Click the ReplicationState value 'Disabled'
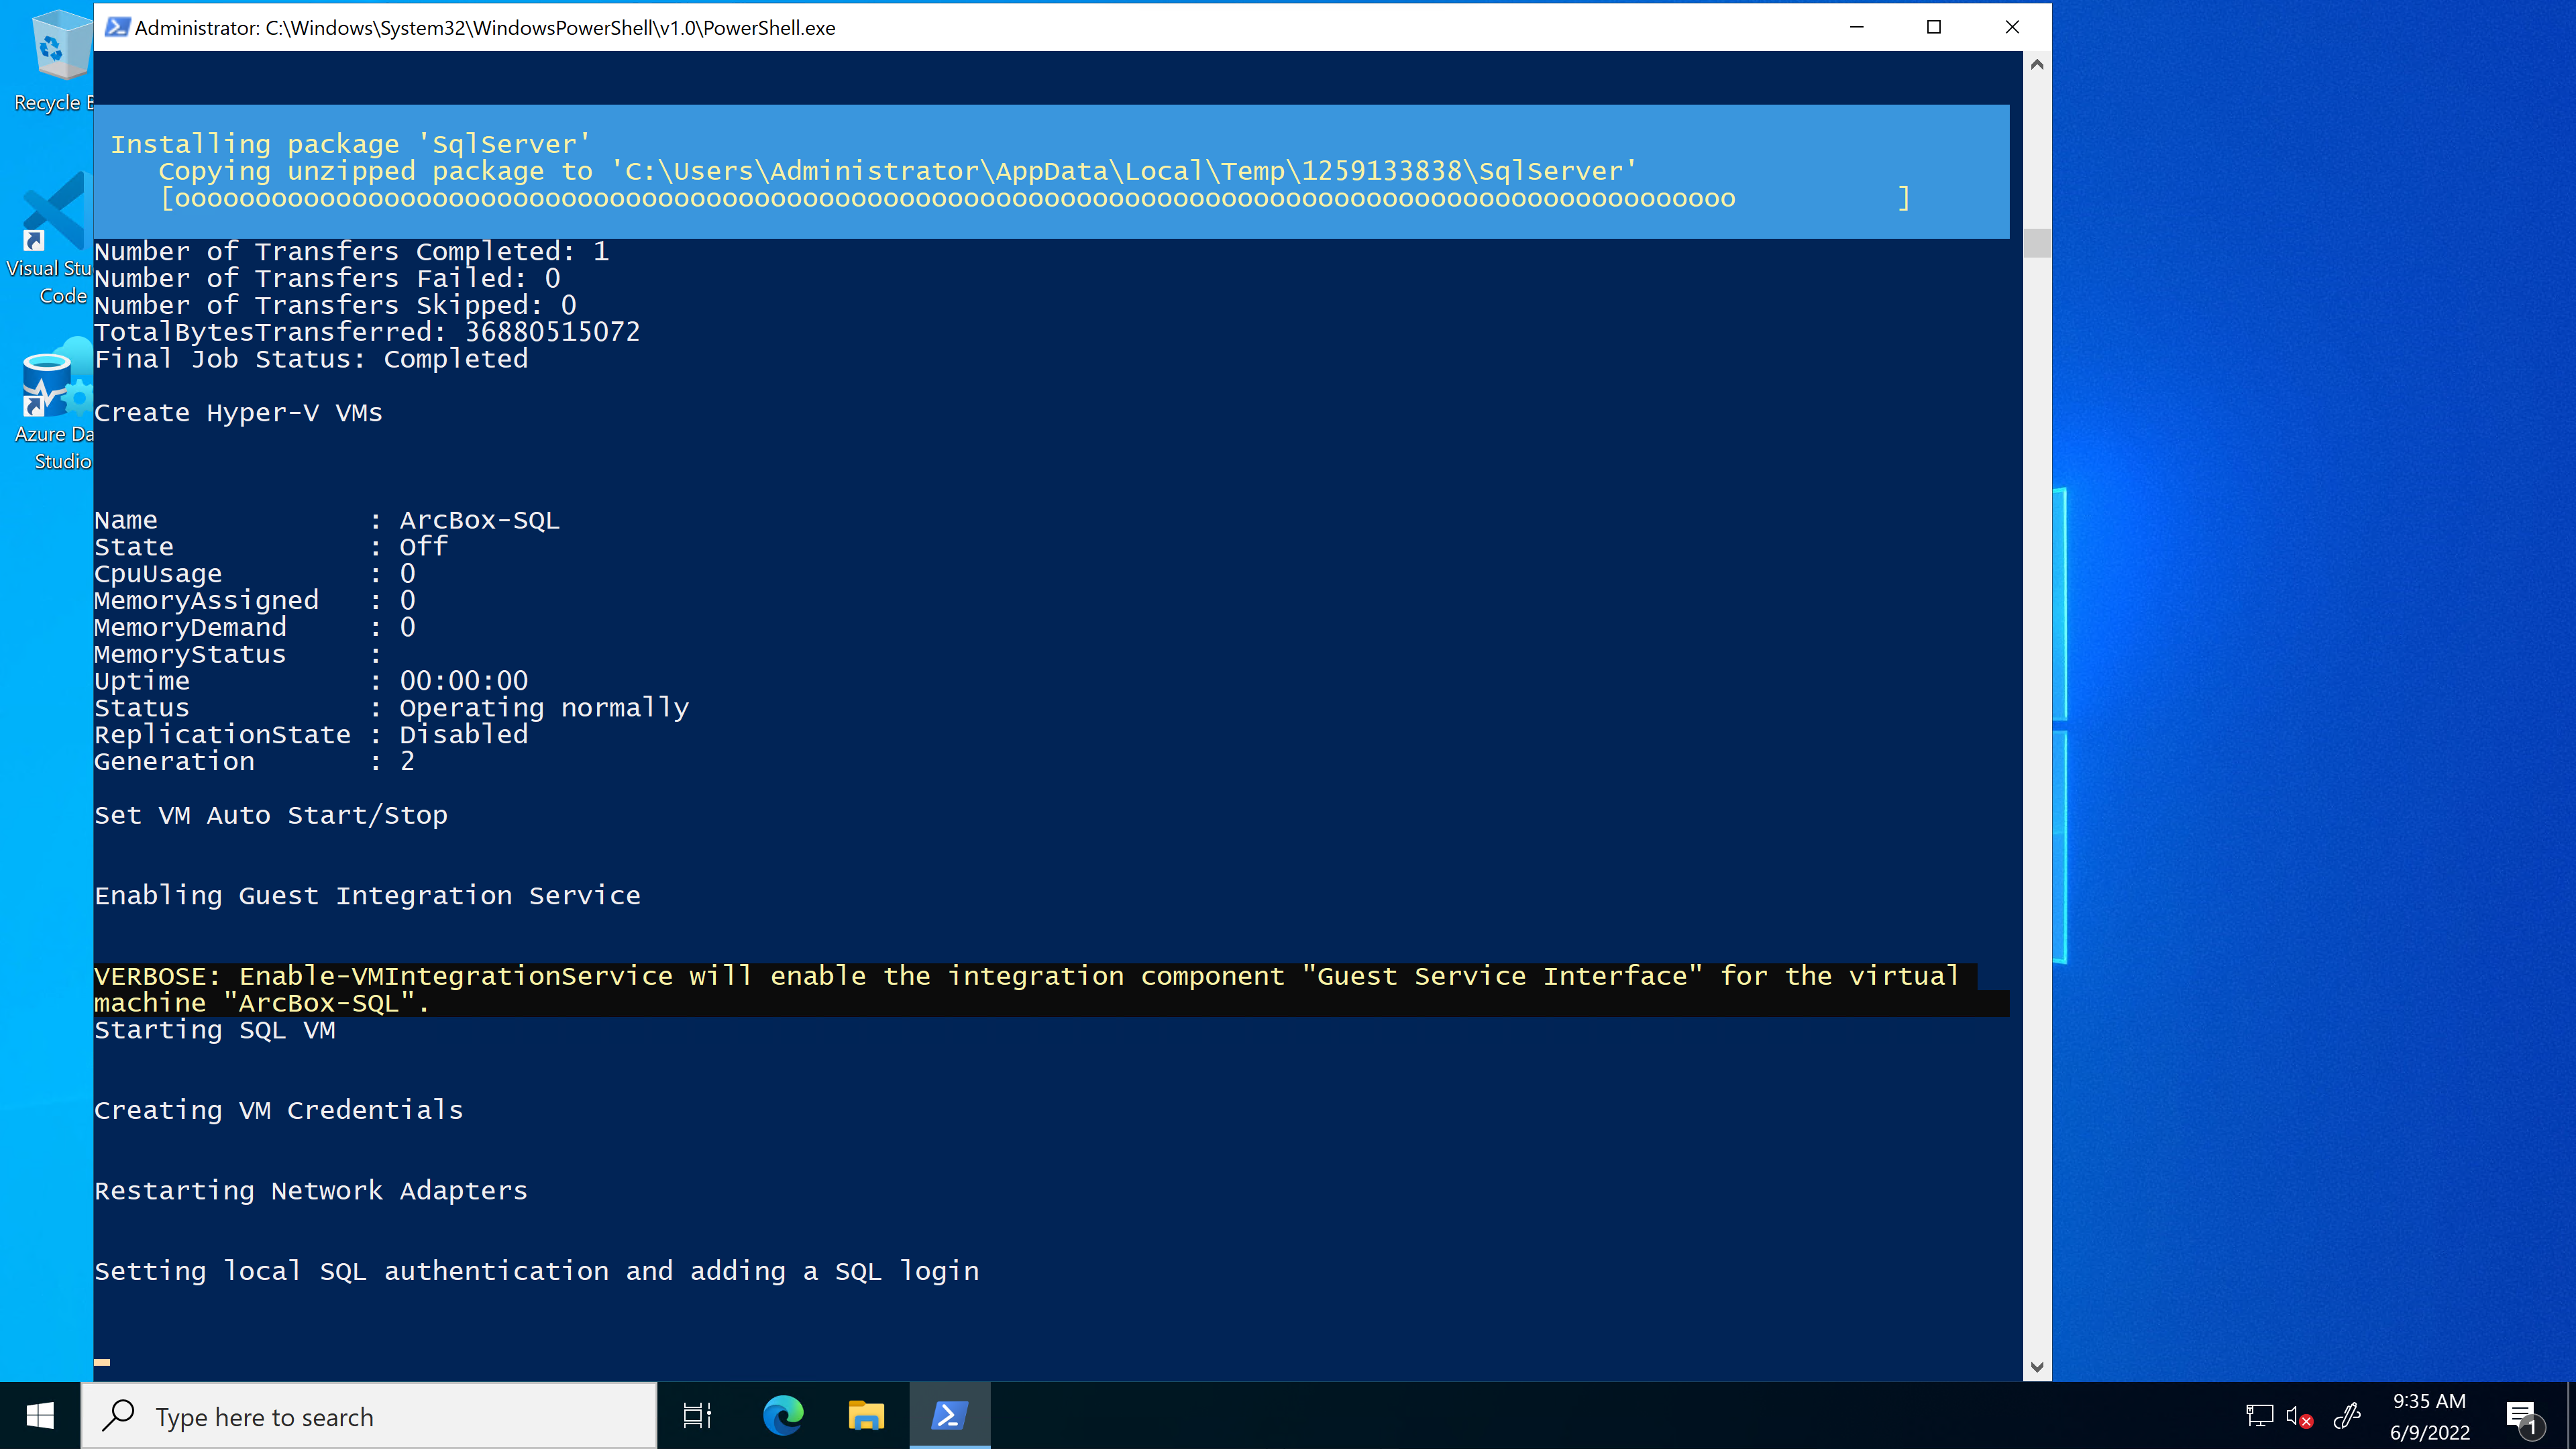Screen dimensions: 2576x1449 point(463,735)
